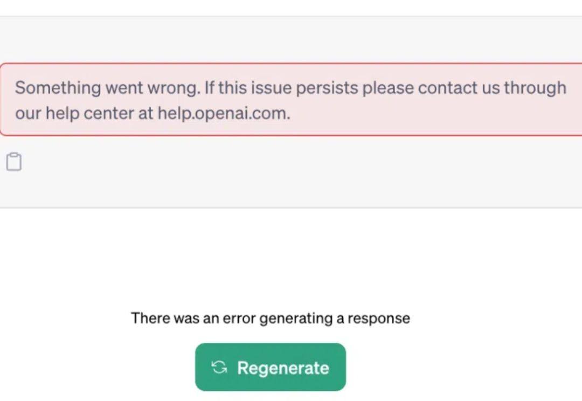This screenshot has height=401, width=582.
Task: Click the word 'persists' in the error banner
Action: [327, 88]
